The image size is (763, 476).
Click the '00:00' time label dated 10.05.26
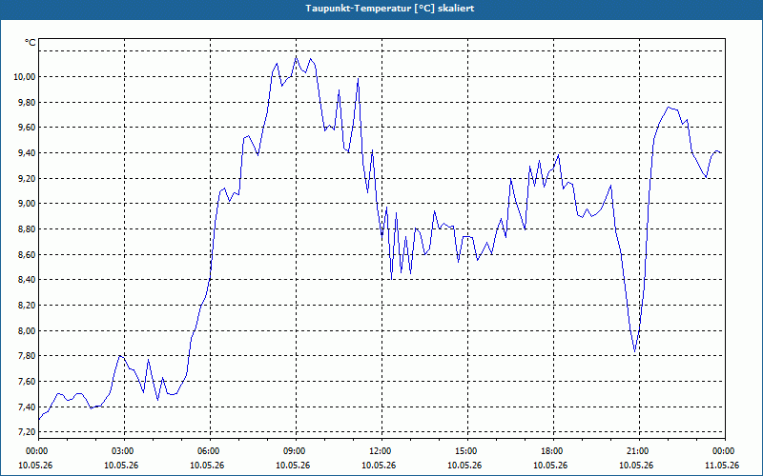[x=36, y=451]
